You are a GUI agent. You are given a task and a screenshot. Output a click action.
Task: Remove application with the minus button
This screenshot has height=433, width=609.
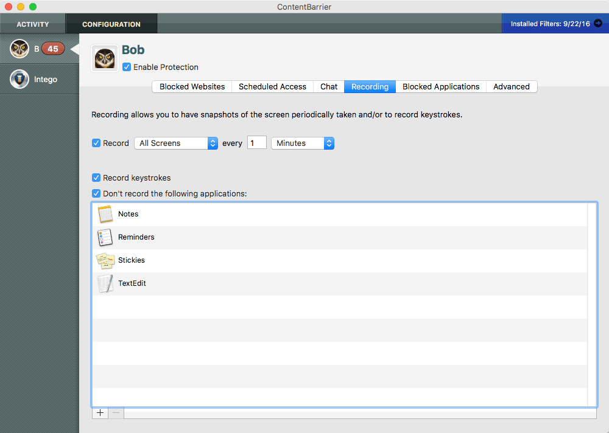(x=116, y=413)
